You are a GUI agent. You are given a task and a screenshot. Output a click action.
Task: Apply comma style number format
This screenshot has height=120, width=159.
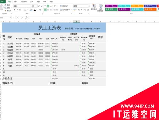82,10
